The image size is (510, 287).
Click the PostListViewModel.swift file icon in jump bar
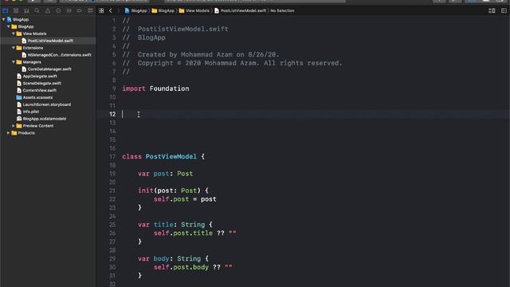(x=217, y=10)
